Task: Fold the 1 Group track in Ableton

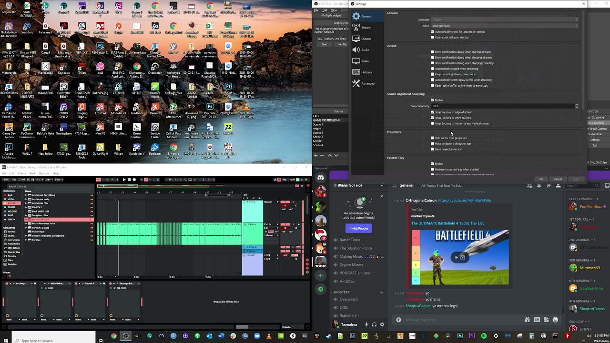Action: point(244,202)
